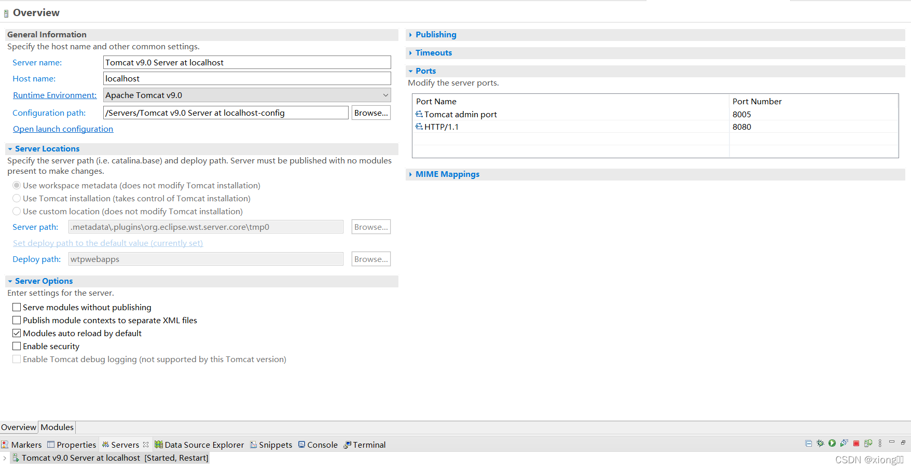This screenshot has width=911, height=470.
Task: Click the Configuration path text field
Action: 226,113
